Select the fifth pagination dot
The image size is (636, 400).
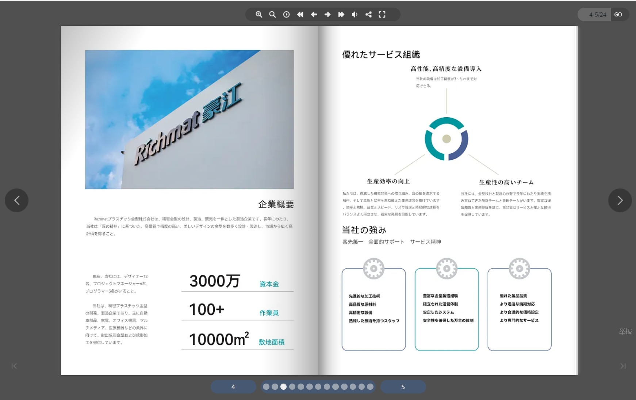click(301, 387)
